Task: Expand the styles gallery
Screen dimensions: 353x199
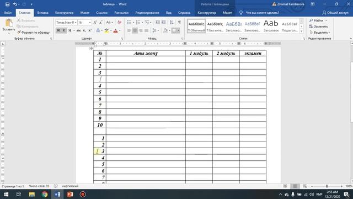Action: click(x=302, y=31)
